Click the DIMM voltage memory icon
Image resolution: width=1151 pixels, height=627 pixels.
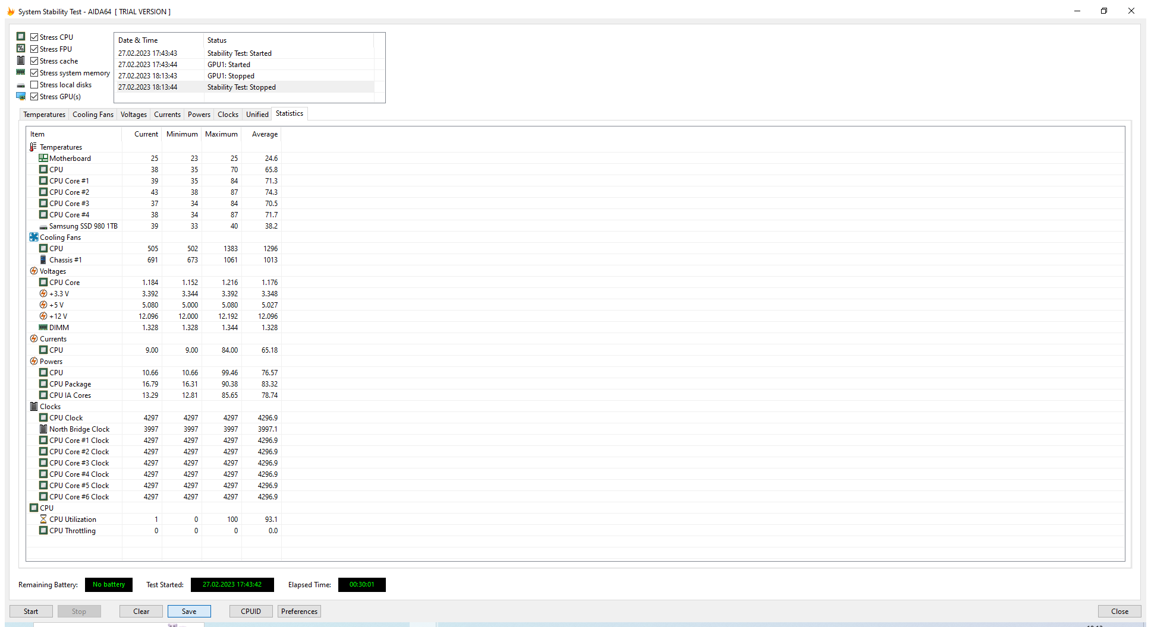43,327
